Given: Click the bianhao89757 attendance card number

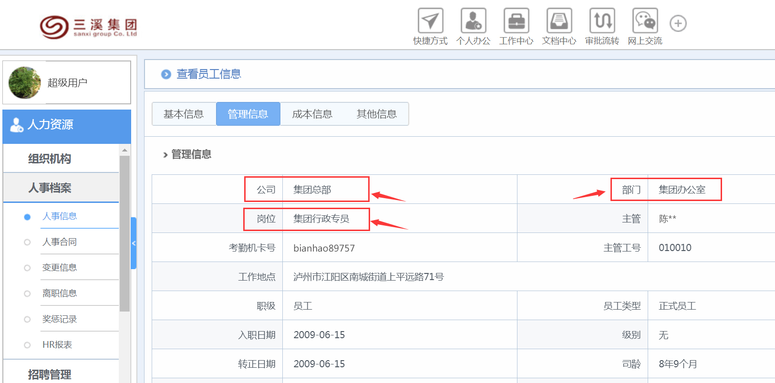Looking at the screenshot, I should pyautogui.click(x=324, y=248).
